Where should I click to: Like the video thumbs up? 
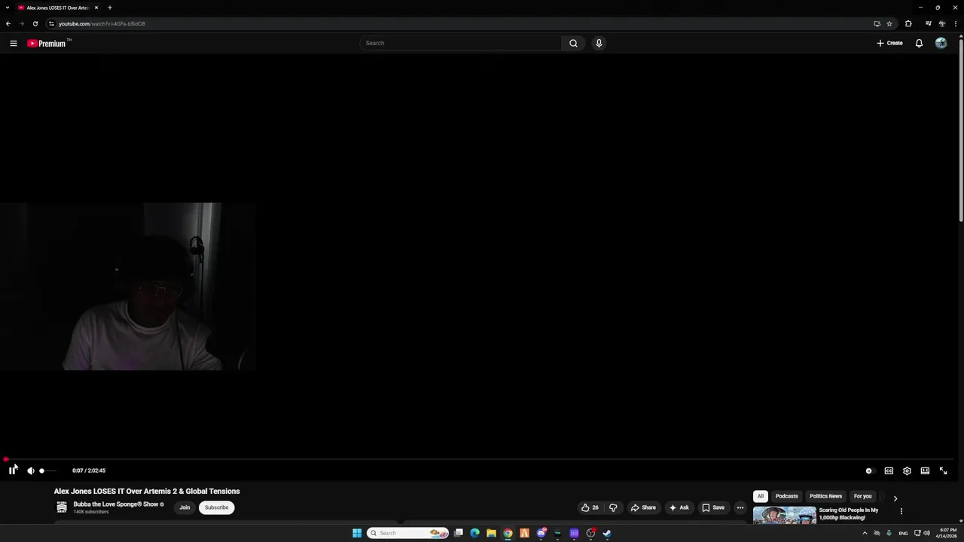pos(590,507)
